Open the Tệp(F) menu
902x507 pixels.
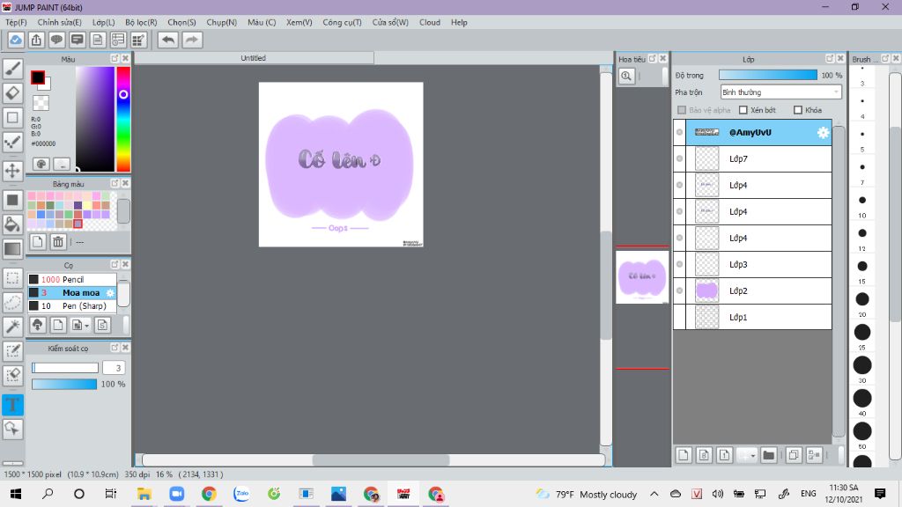(x=16, y=22)
